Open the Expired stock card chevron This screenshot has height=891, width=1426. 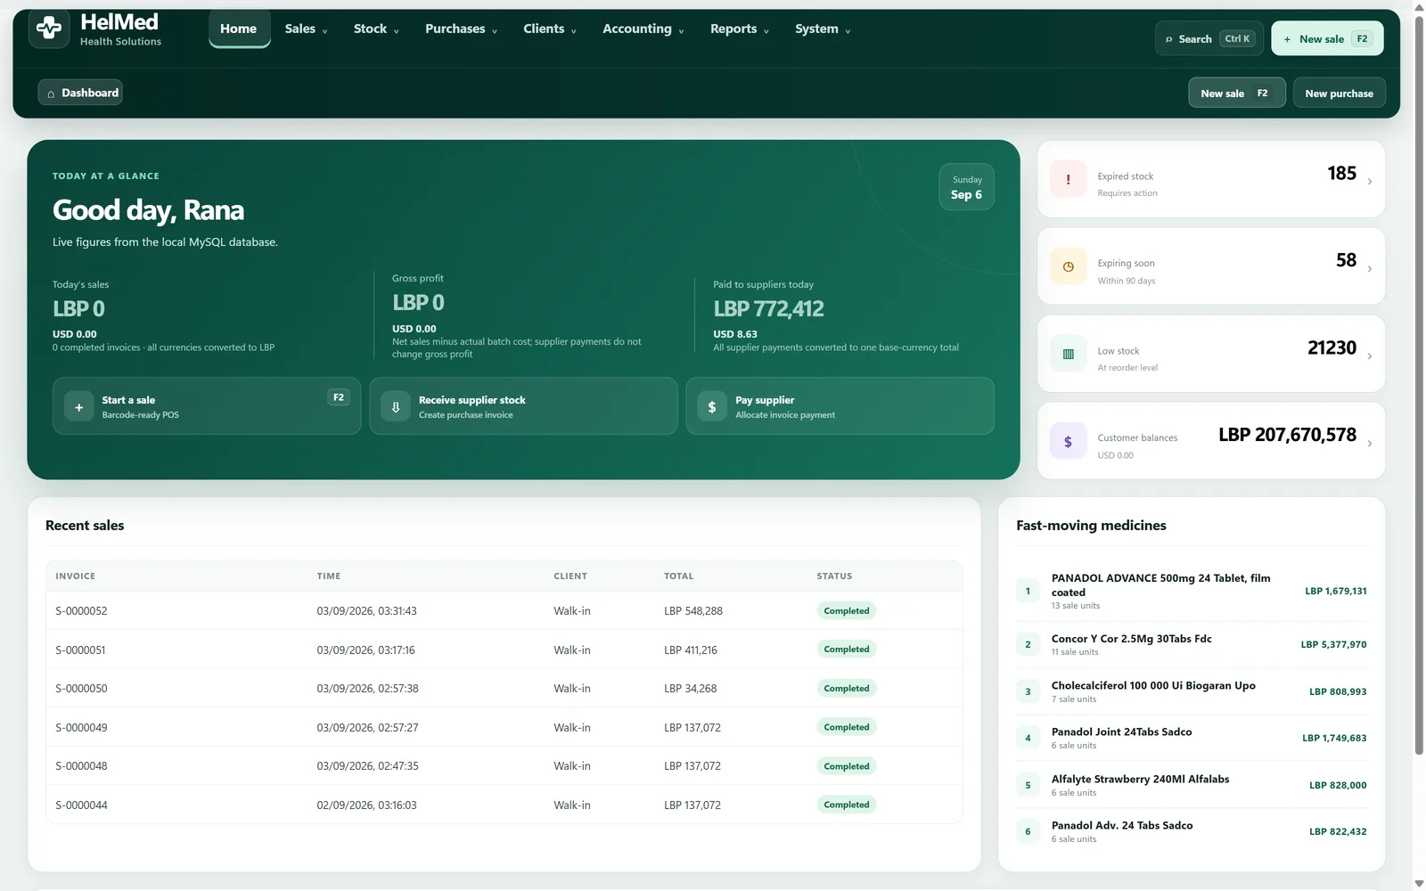1370,182
